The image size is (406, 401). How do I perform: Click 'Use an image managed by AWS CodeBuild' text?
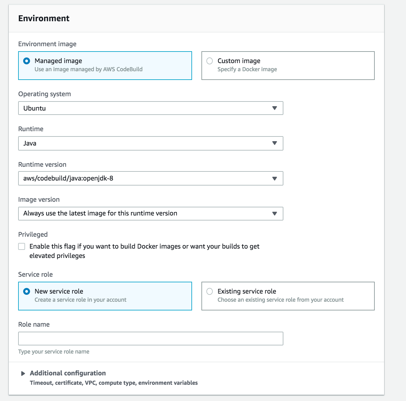point(89,69)
